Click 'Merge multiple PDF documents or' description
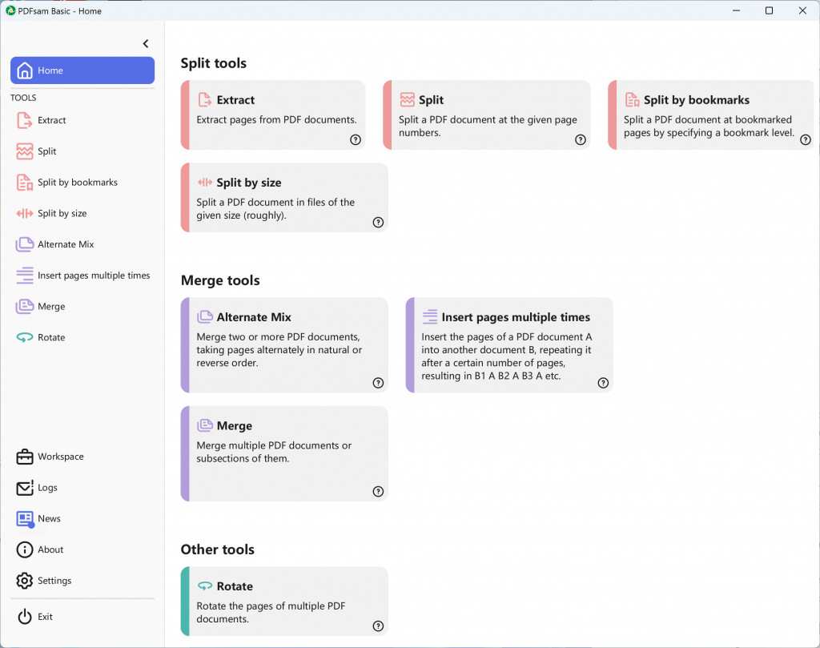Image resolution: width=820 pixels, height=648 pixels. (274, 445)
